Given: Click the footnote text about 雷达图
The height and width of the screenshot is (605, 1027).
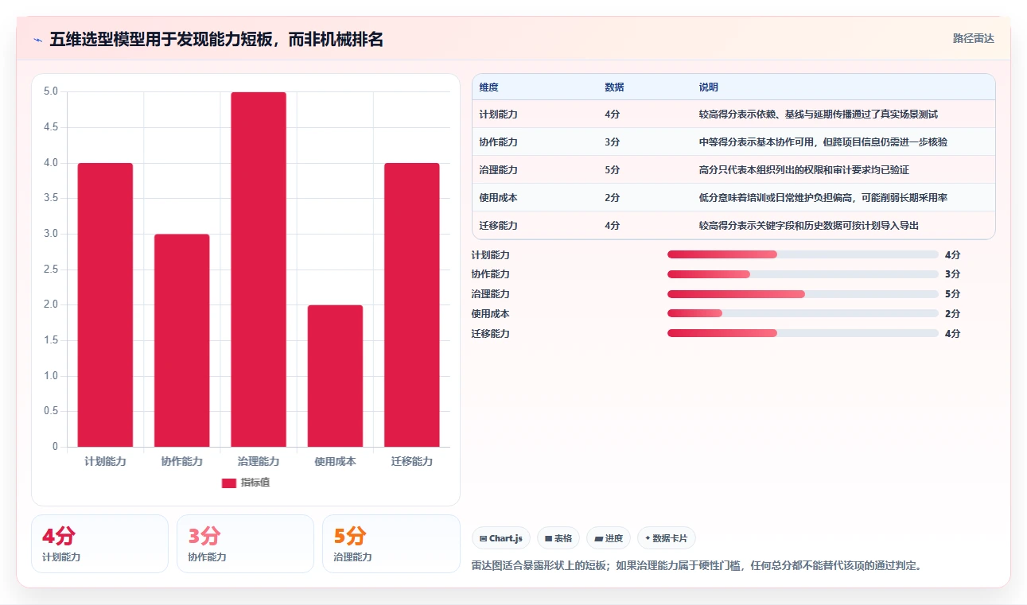Looking at the screenshot, I should pos(696,566).
